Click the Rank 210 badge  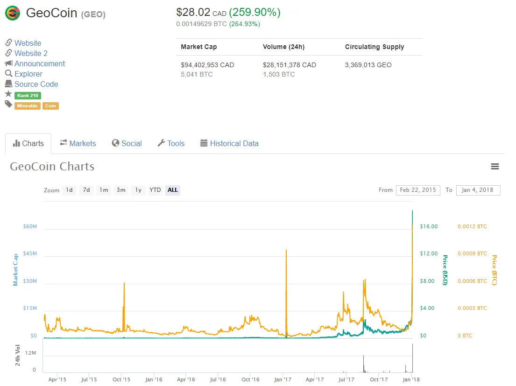point(28,95)
